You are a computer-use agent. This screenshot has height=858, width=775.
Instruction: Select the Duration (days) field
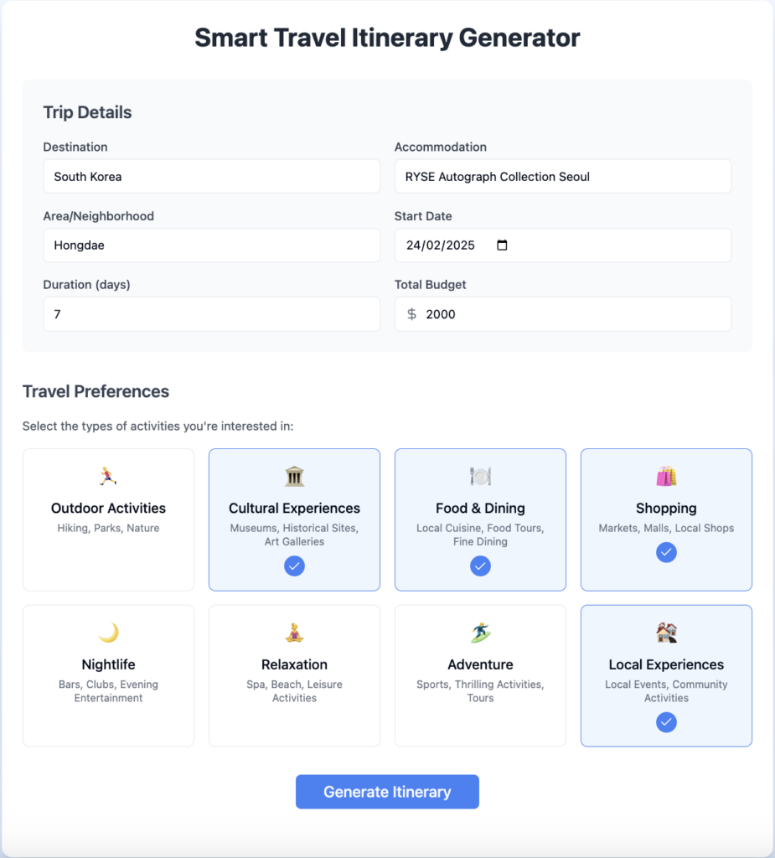[211, 314]
